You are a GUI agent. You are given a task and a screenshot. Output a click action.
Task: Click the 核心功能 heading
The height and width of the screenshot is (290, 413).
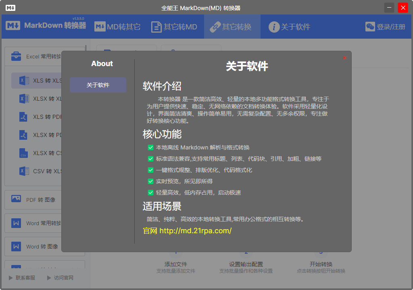pos(162,134)
